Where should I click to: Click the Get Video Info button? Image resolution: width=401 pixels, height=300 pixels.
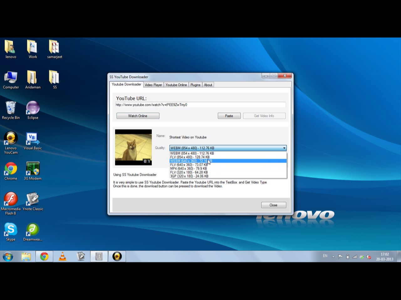coord(264,116)
